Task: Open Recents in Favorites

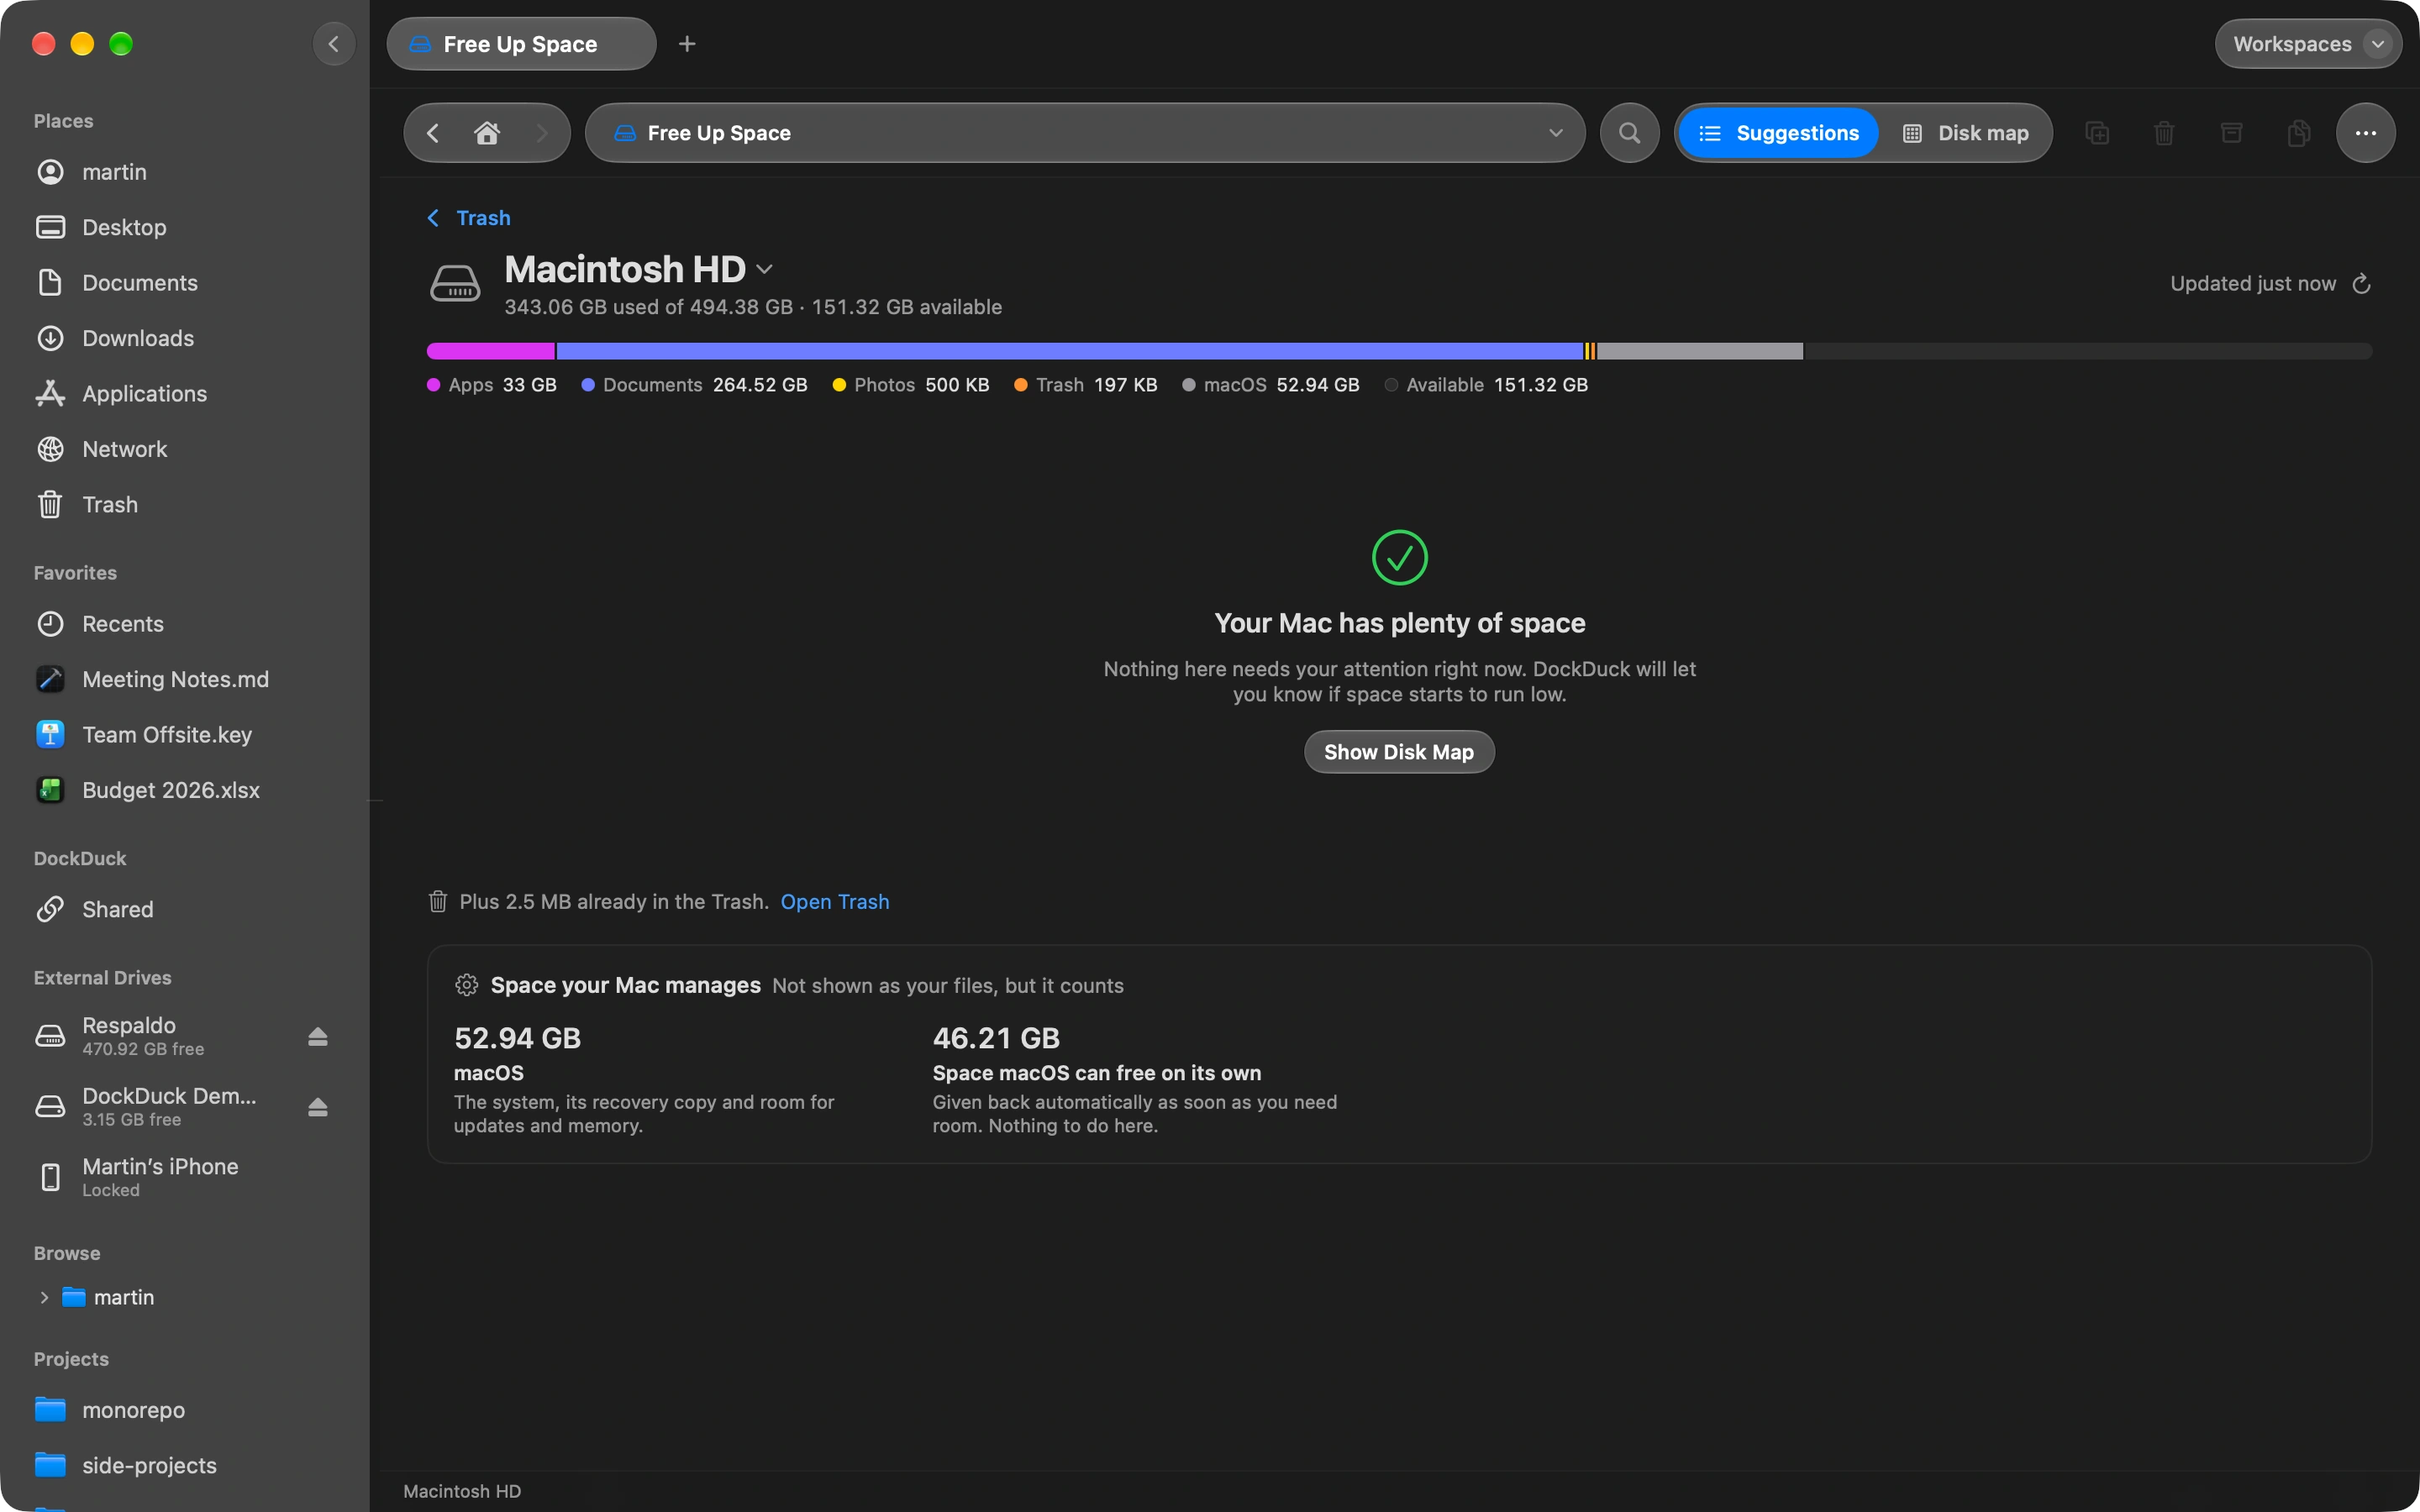Action: [185, 624]
